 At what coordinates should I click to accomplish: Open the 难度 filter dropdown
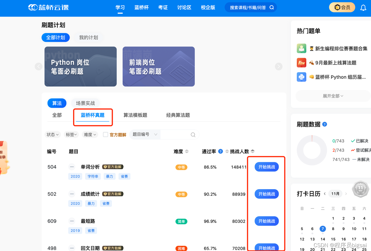tap(90, 134)
